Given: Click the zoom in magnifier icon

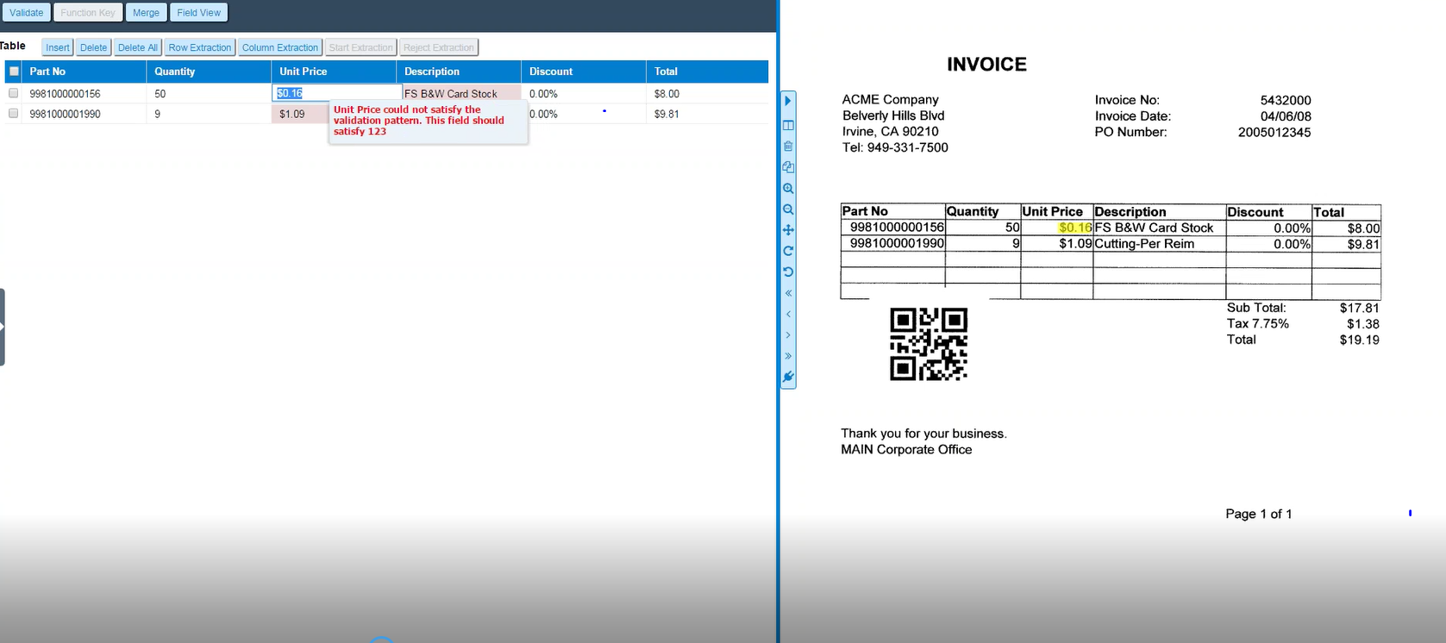Looking at the screenshot, I should coord(788,188).
